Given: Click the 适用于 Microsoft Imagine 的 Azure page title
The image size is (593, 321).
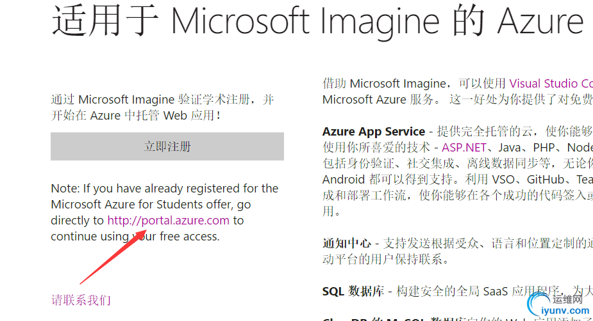Looking at the screenshot, I should coord(318,20).
